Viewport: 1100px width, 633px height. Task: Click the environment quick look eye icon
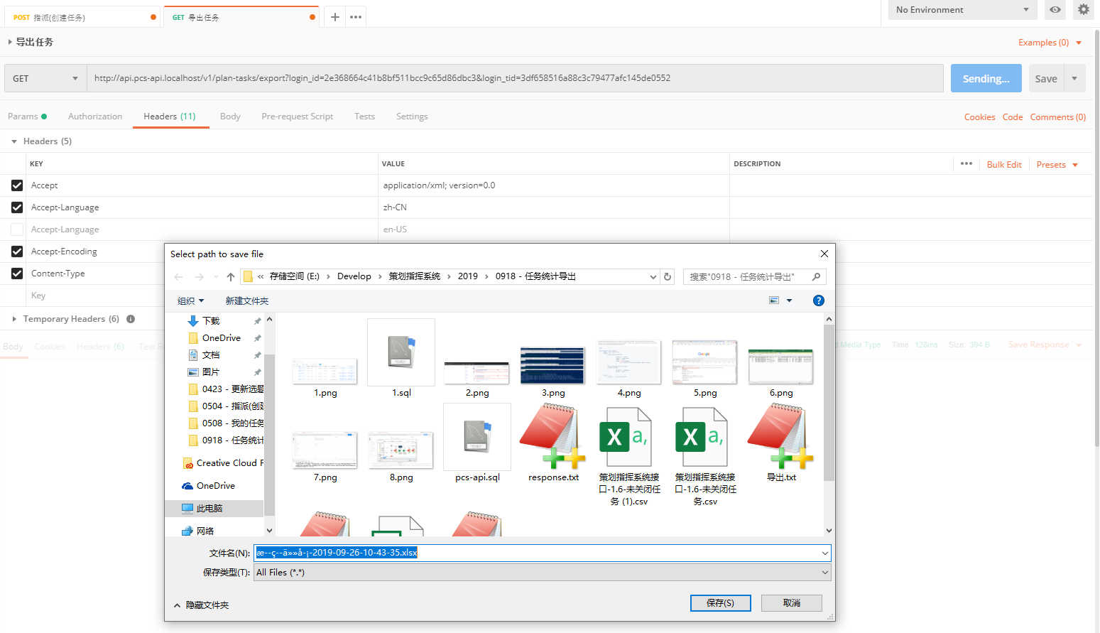(1055, 10)
